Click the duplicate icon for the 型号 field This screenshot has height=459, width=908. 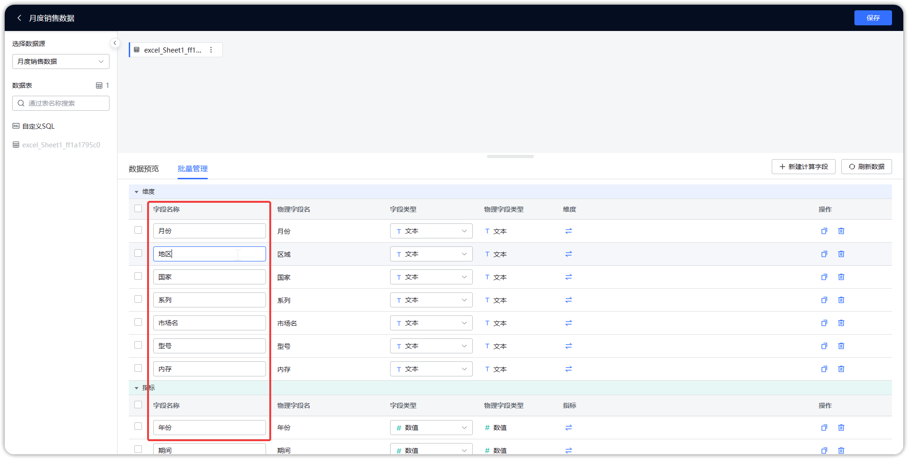824,346
